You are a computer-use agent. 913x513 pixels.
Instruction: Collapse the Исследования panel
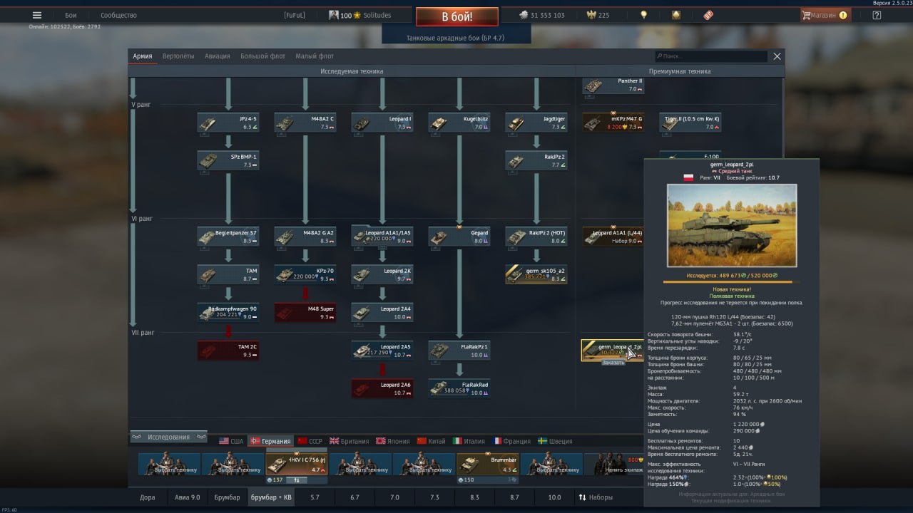coord(168,437)
